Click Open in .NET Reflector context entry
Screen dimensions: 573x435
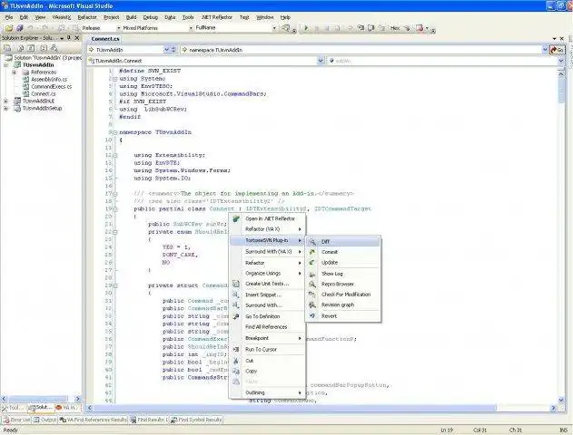[267, 218]
